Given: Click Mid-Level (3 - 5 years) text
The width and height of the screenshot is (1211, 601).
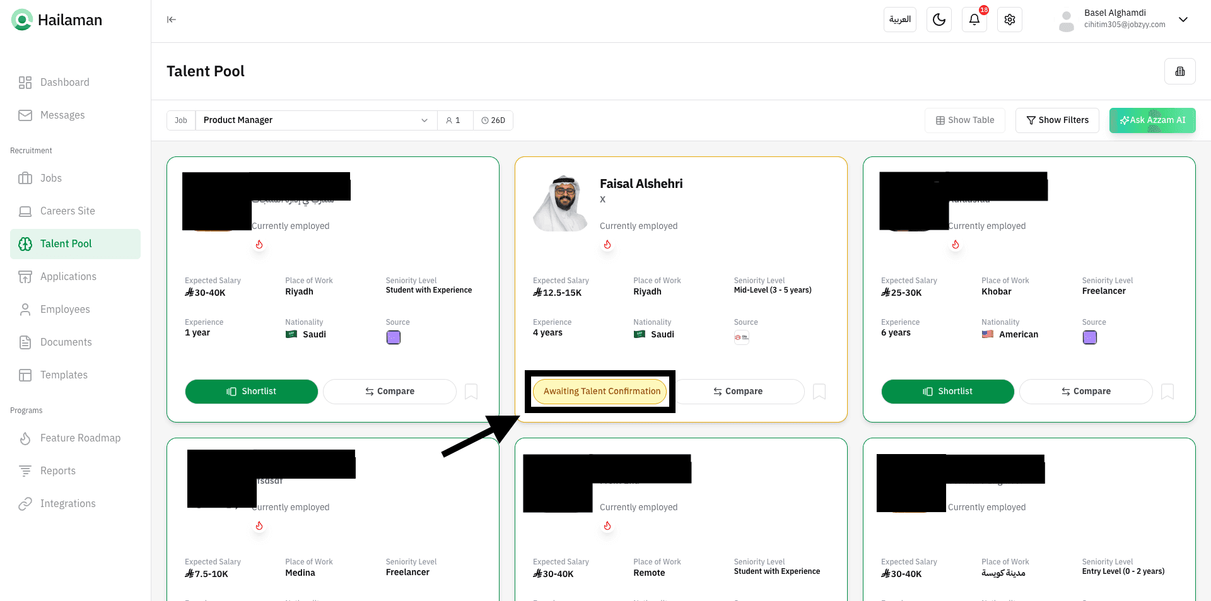Looking at the screenshot, I should 773,290.
